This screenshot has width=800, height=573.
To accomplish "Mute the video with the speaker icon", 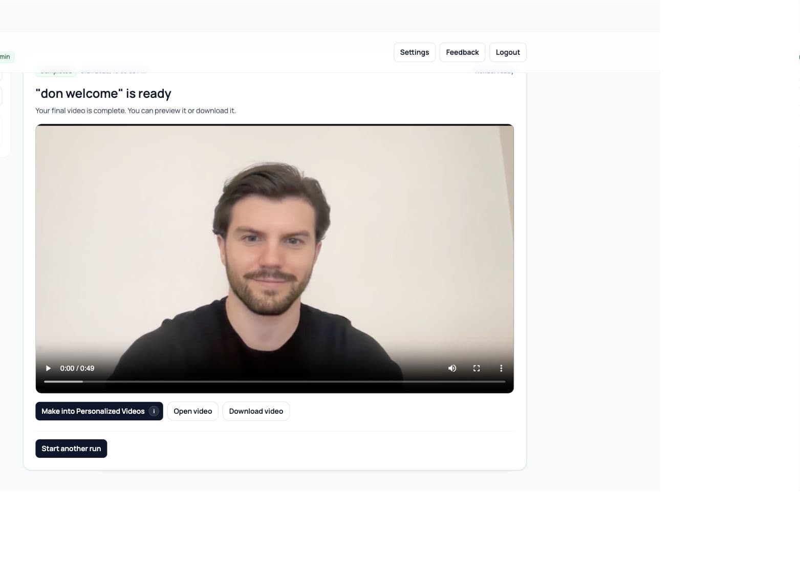I will tap(452, 368).
